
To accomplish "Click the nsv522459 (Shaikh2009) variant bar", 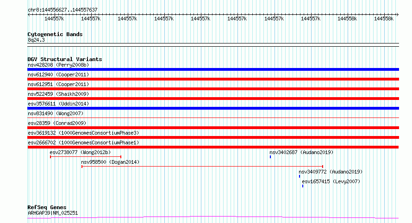I will click(x=213, y=99).
